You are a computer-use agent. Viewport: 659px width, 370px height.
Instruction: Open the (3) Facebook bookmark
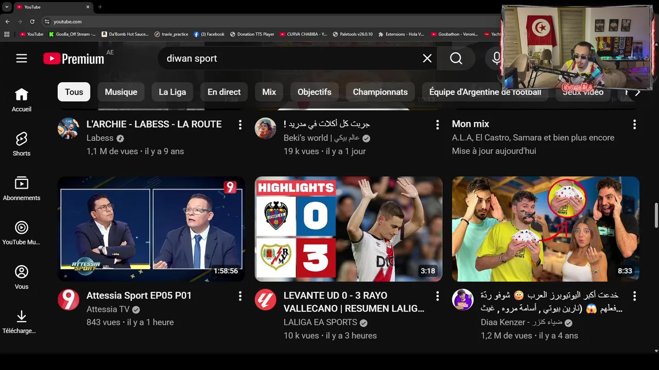click(209, 34)
